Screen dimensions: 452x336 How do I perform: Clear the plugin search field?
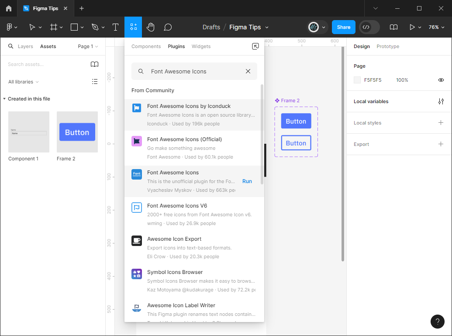click(x=248, y=71)
